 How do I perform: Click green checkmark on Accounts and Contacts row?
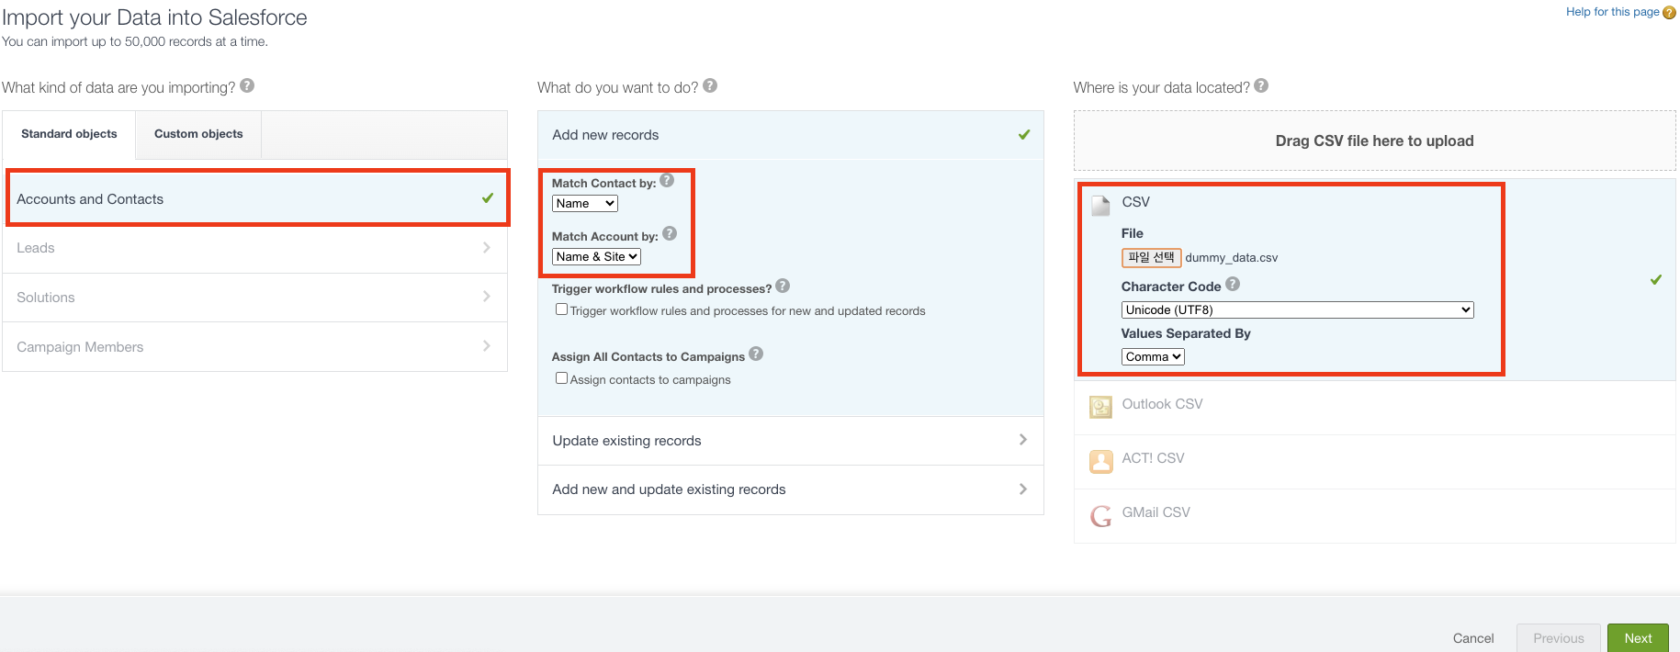[x=488, y=198]
